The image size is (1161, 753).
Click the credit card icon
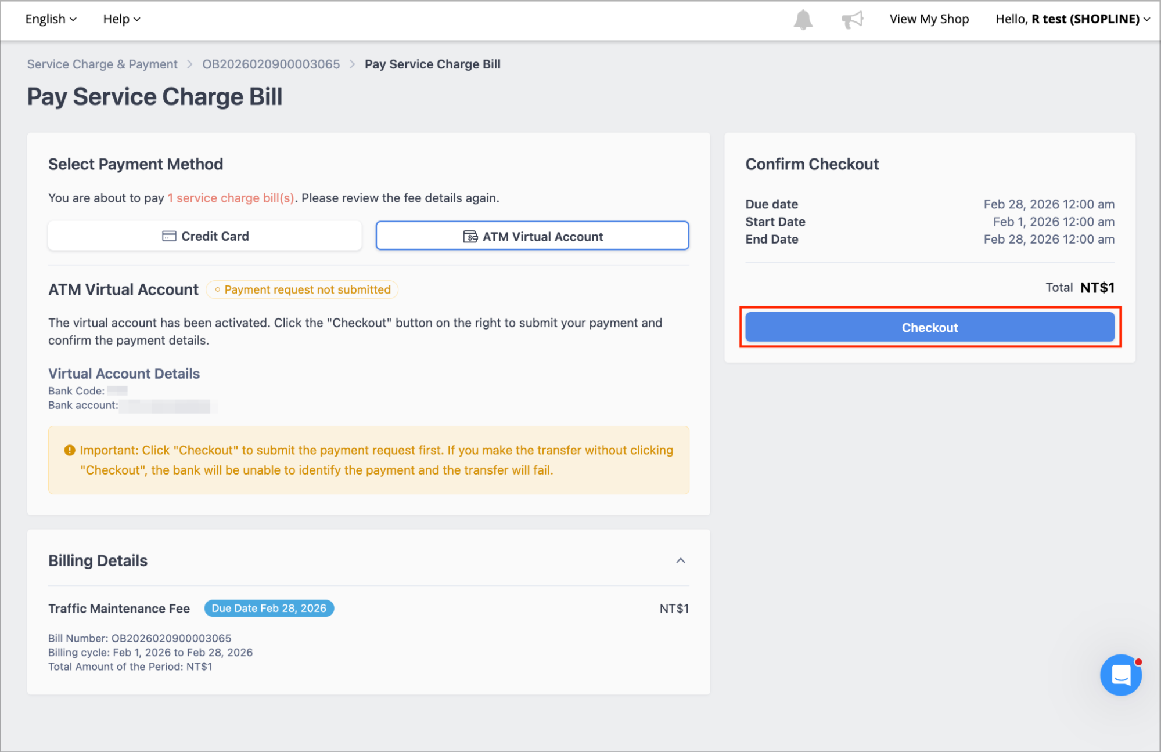(169, 236)
